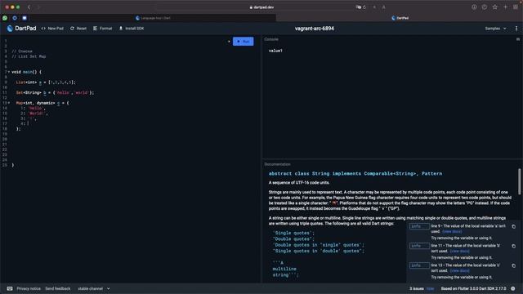Clear the console with top-right icon
The height and width of the screenshot is (294, 523).
[x=518, y=39]
